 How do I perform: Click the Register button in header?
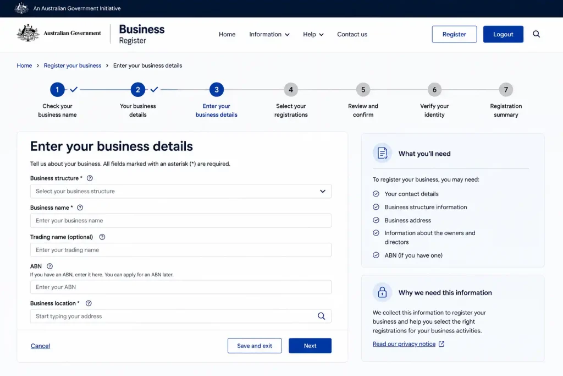tap(454, 34)
